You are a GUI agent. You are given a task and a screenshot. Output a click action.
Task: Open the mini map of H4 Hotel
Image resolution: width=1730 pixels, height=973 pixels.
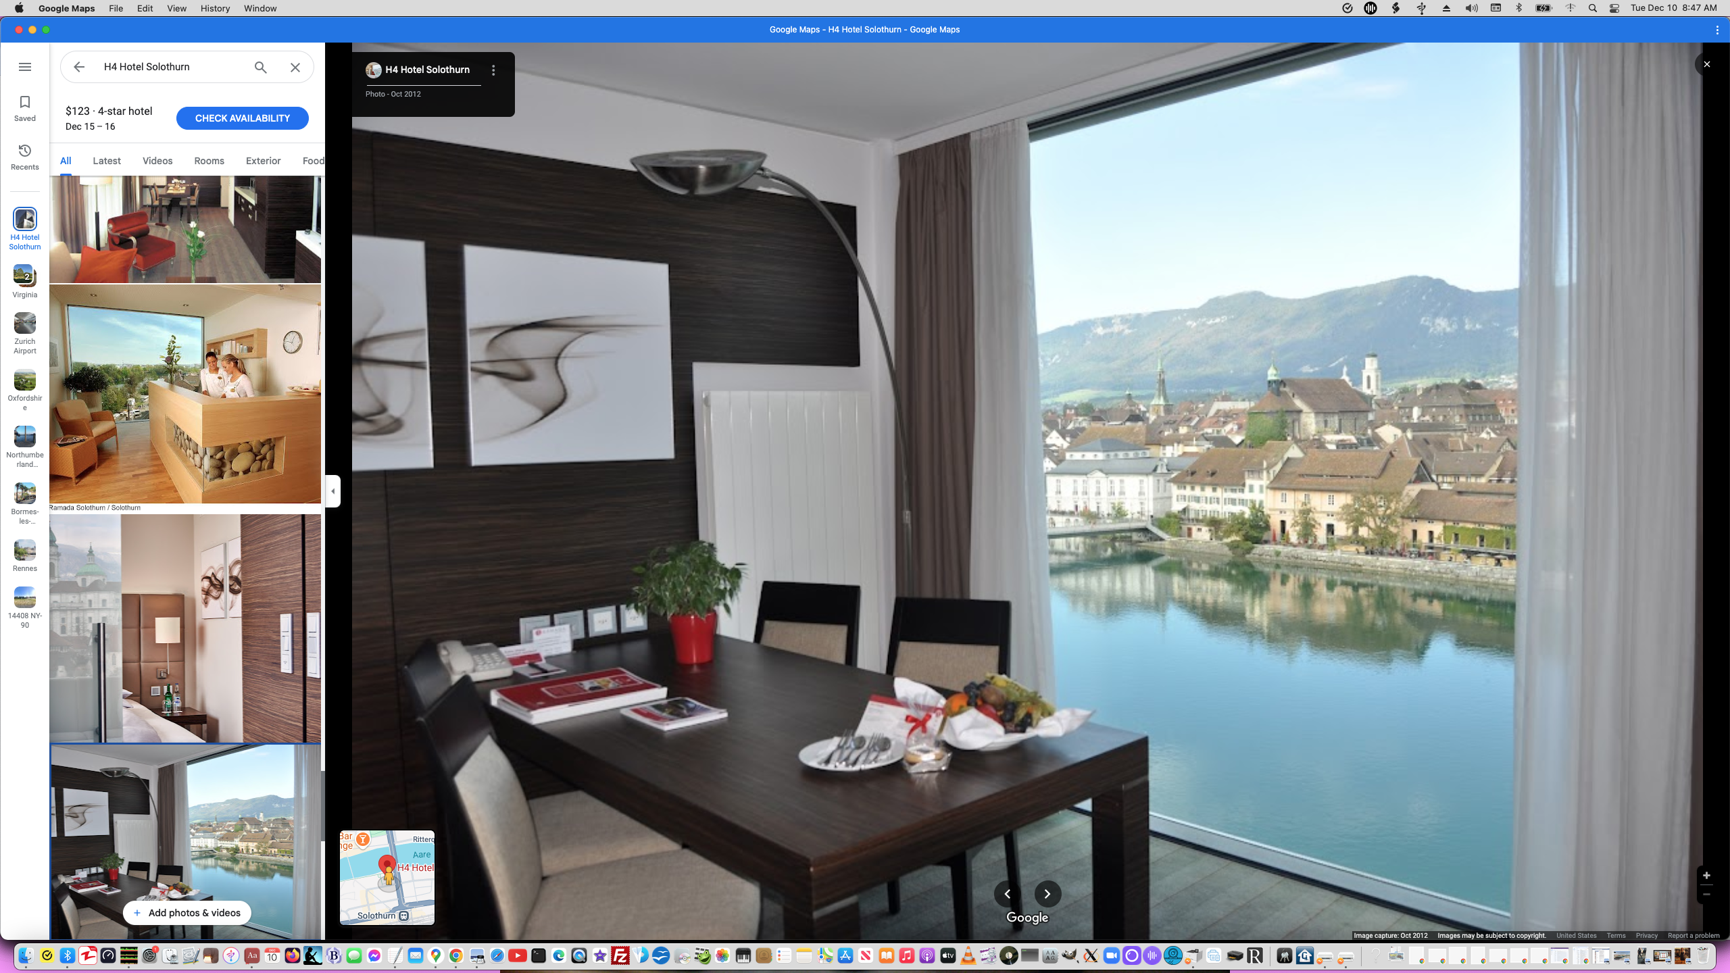click(x=387, y=877)
